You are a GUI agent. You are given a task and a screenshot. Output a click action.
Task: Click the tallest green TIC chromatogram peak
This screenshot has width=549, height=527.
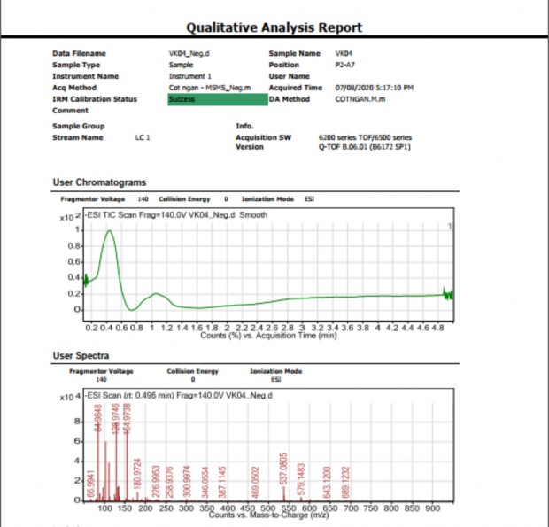click(109, 232)
